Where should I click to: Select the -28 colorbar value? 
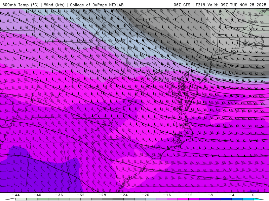tap(102, 195)
